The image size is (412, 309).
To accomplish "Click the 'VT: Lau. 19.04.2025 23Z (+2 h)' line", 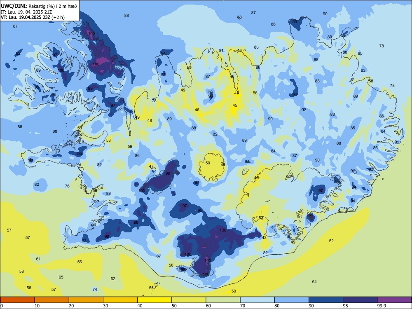I will [33, 17].
